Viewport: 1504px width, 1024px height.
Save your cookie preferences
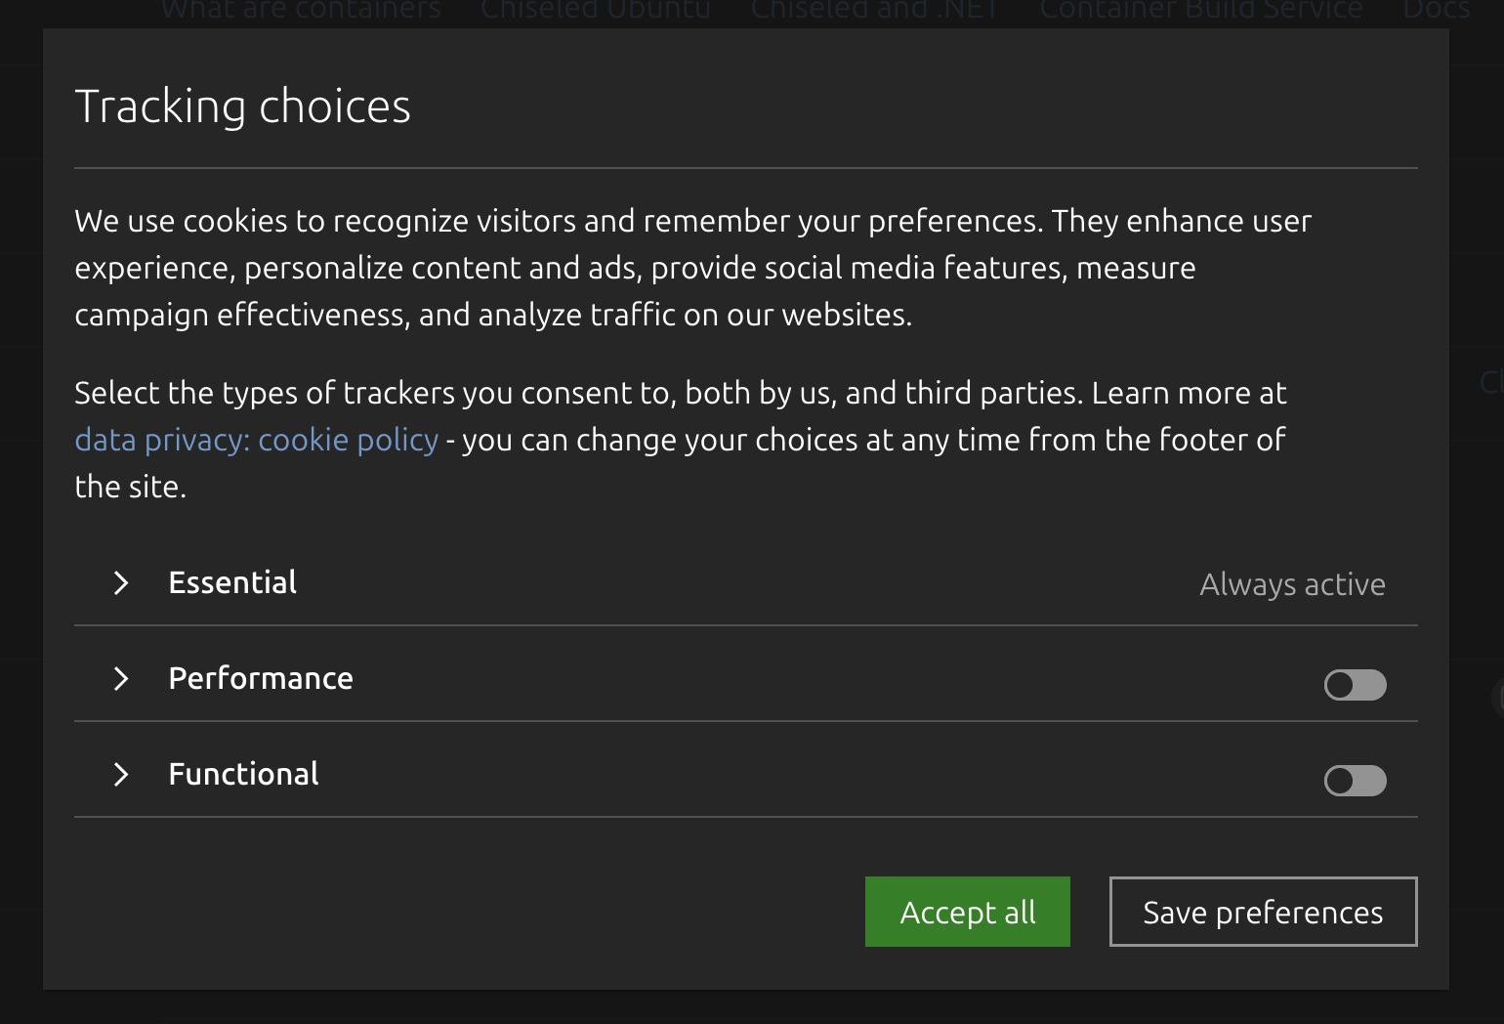pyautogui.click(x=1263, y=911)
